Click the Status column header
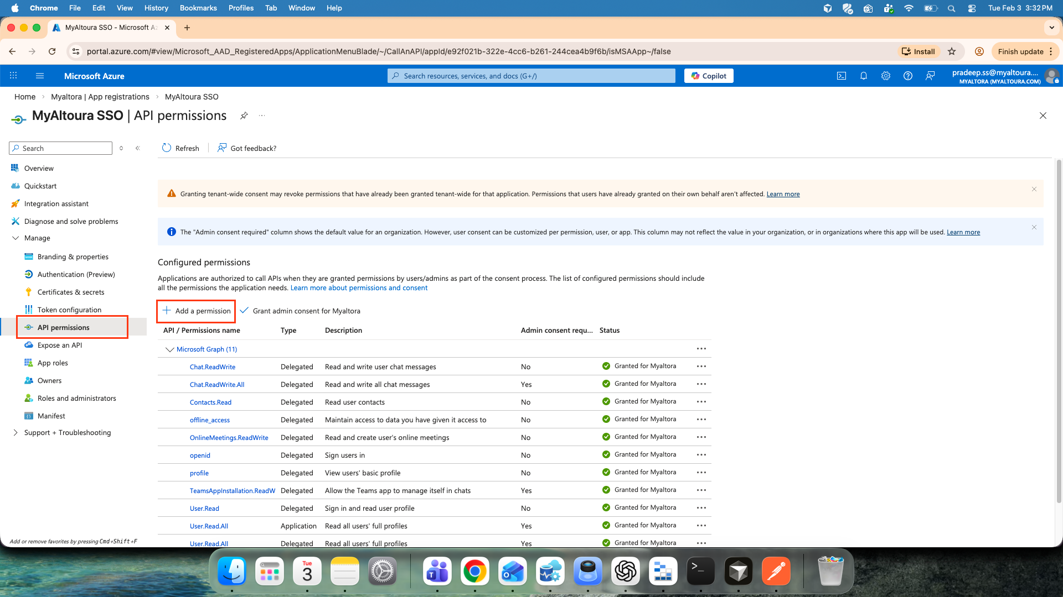Viewport: 1063px width, 597px height. tap(610, 331)
